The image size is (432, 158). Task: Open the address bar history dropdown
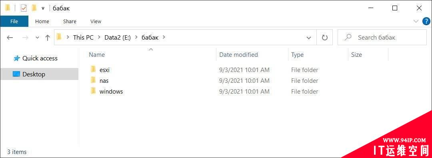[309, 38]
